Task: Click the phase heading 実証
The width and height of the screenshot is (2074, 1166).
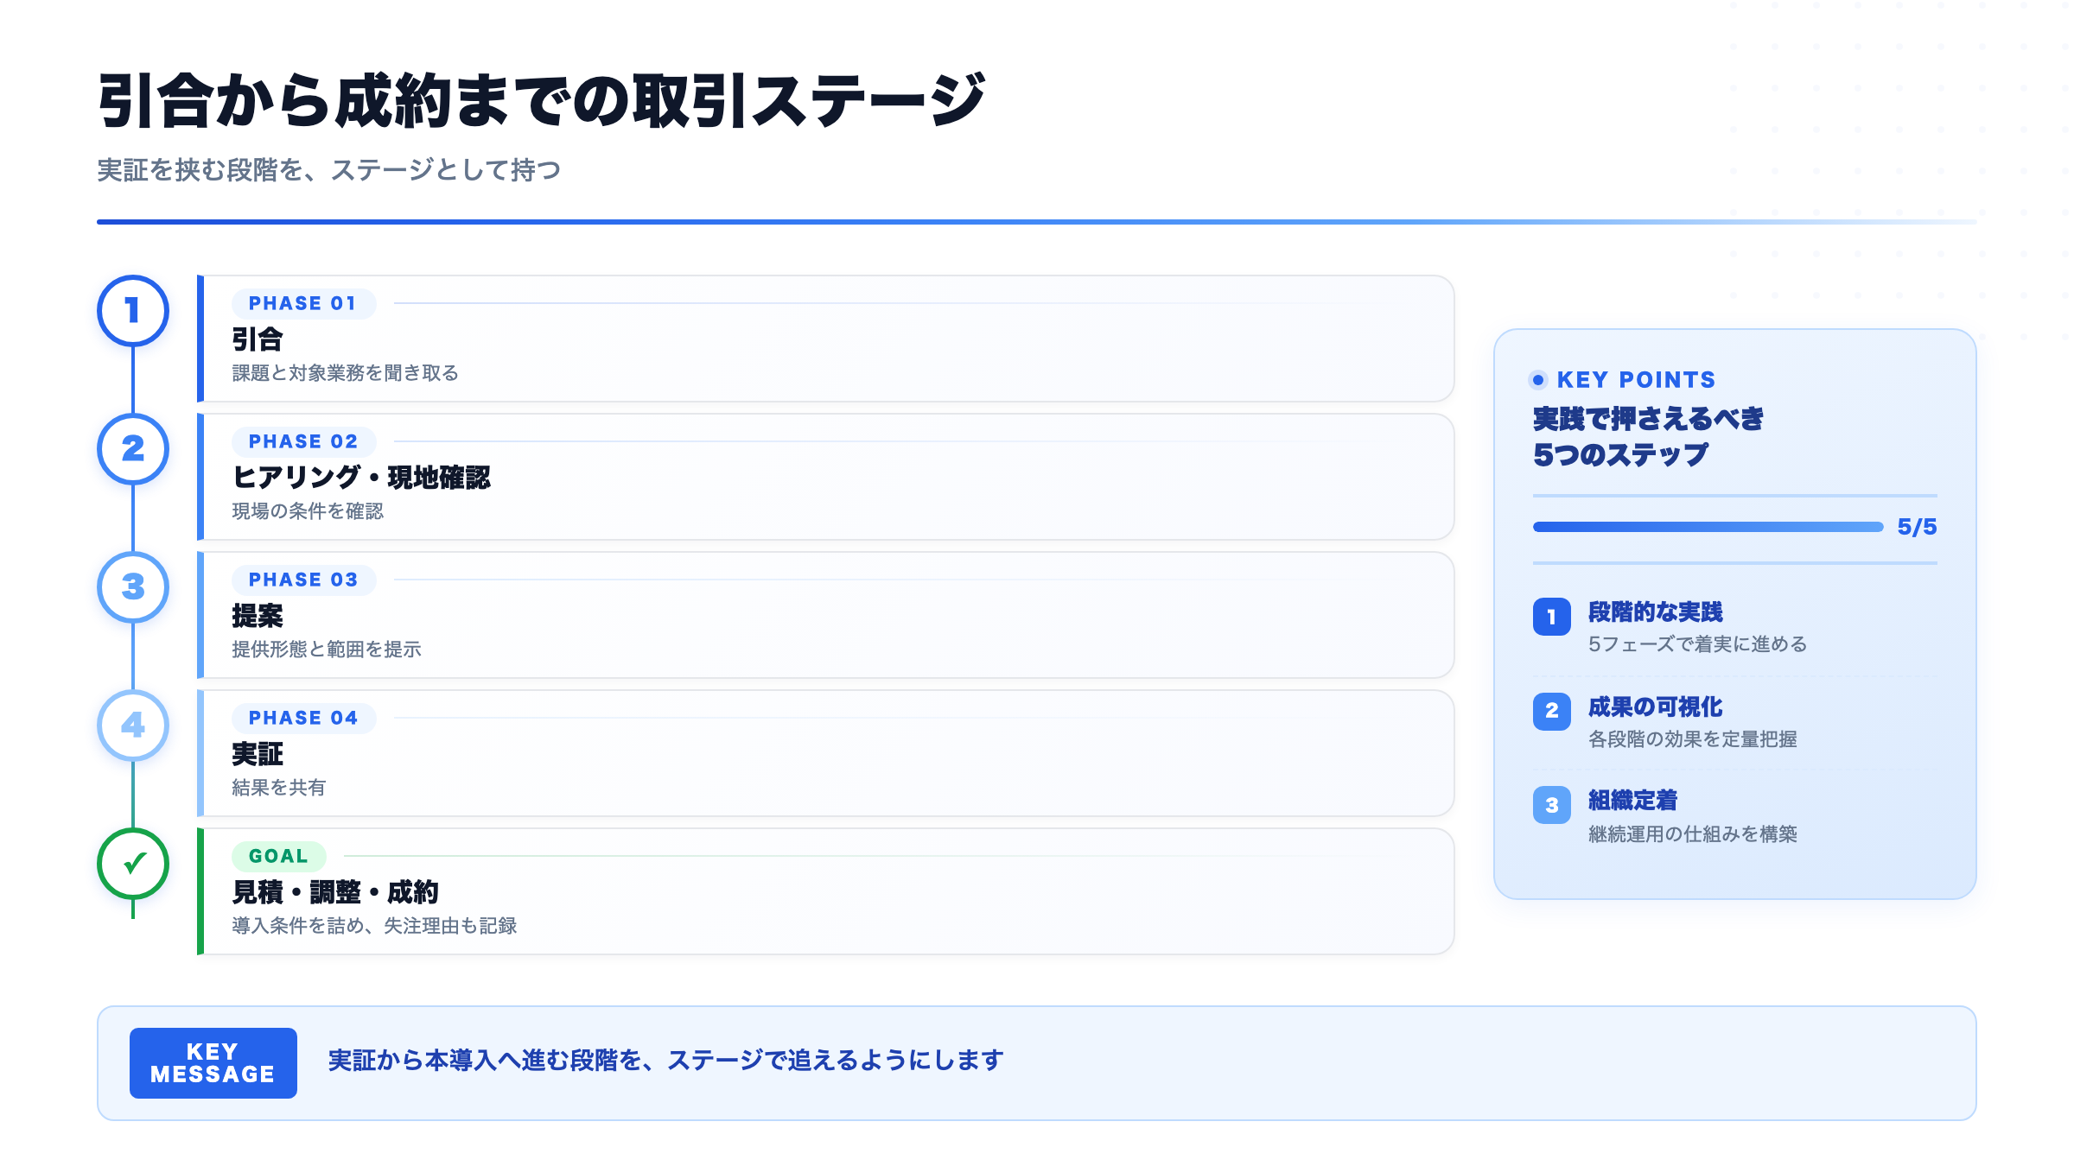Action: (258, 754)
